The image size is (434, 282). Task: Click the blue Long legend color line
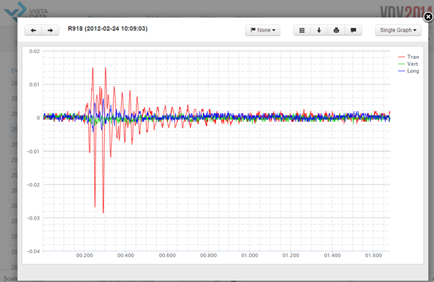point(401,71)
